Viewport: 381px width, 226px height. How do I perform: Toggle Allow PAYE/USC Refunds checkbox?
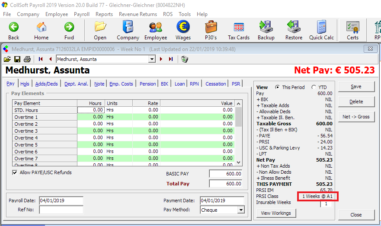(x=15, y=172)
